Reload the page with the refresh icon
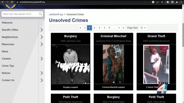Viewport: 184px width, 103px height. (x=12, y=2)
